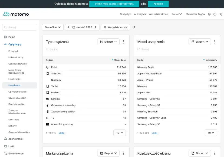224x157 pixels.
Task: Open the help question mark icon
Action: [215, 14]
